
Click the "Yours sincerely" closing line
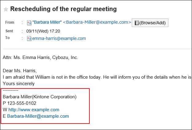tap(19, 84)
